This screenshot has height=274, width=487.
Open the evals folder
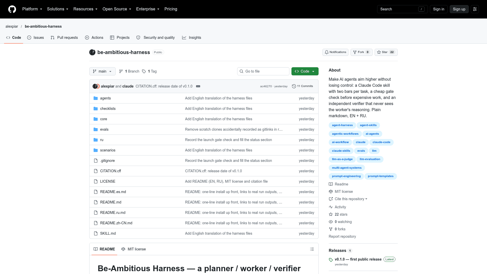pos(104,129)
